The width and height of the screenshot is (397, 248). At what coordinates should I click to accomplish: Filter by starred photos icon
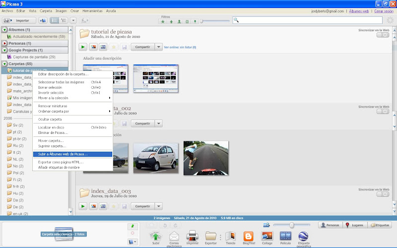163,22
